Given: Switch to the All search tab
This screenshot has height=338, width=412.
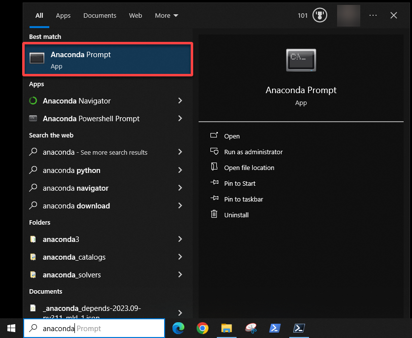Looking at the screenshot, I should [39, 15].
